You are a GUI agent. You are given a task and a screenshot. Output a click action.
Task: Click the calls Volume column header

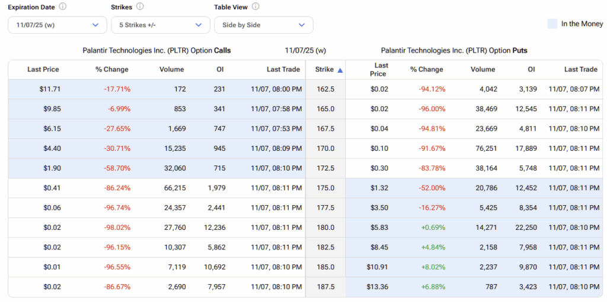[171, 70]
